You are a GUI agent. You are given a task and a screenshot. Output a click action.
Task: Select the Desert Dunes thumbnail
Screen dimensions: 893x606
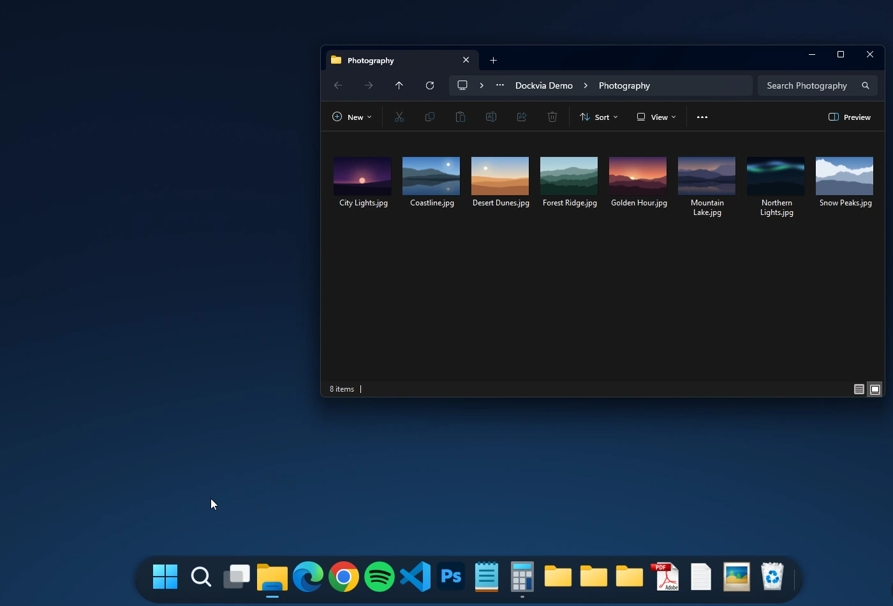(x=500, y=176)
